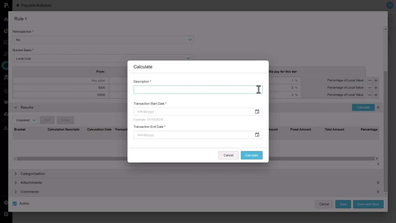This screenshot has width=396, height=223.
Task: Open the Transaction Start Date calendar picker
Action: tap(257, 112)
